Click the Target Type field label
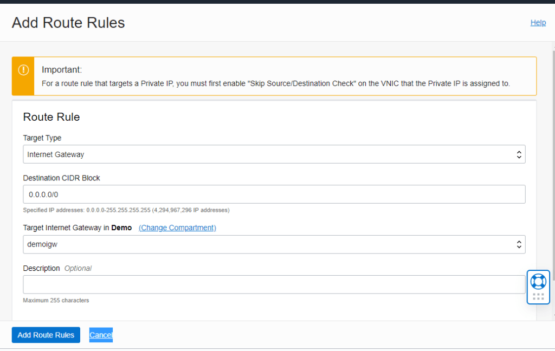 42,138
